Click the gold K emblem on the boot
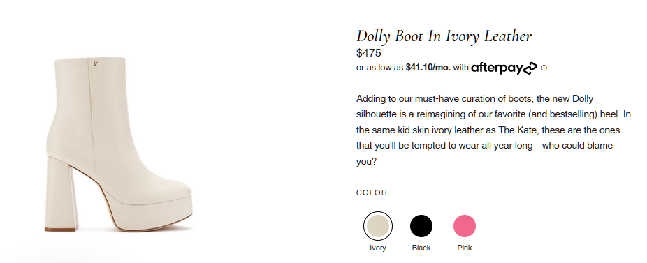The width and height of the screenshot is (647, 263). pos(96,63)
